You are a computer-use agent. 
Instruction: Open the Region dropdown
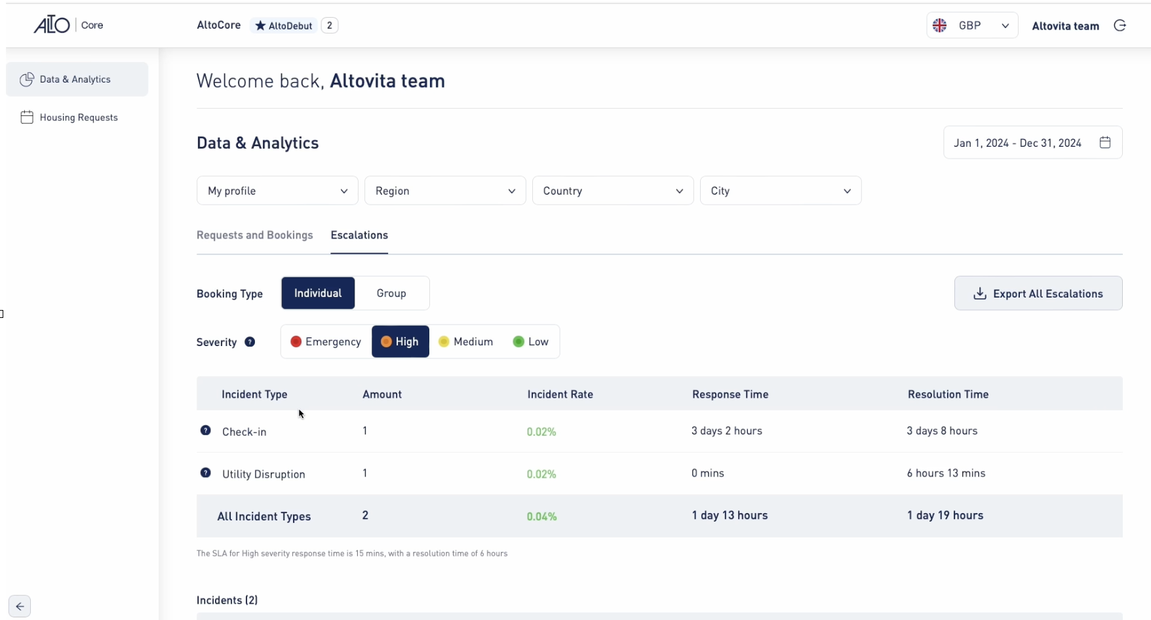click(445, 191)
